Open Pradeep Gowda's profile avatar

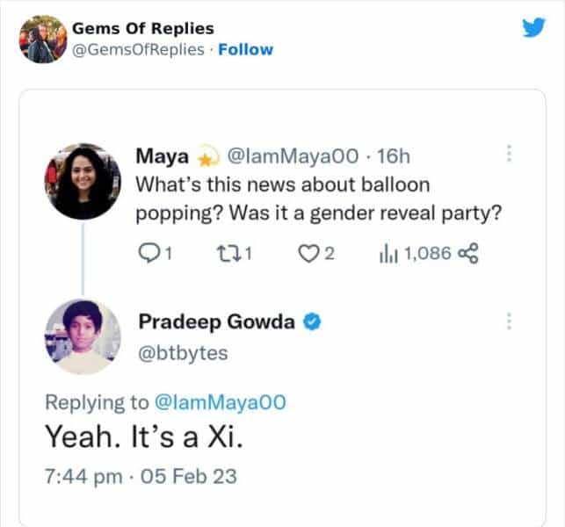(x=83, y=336)
